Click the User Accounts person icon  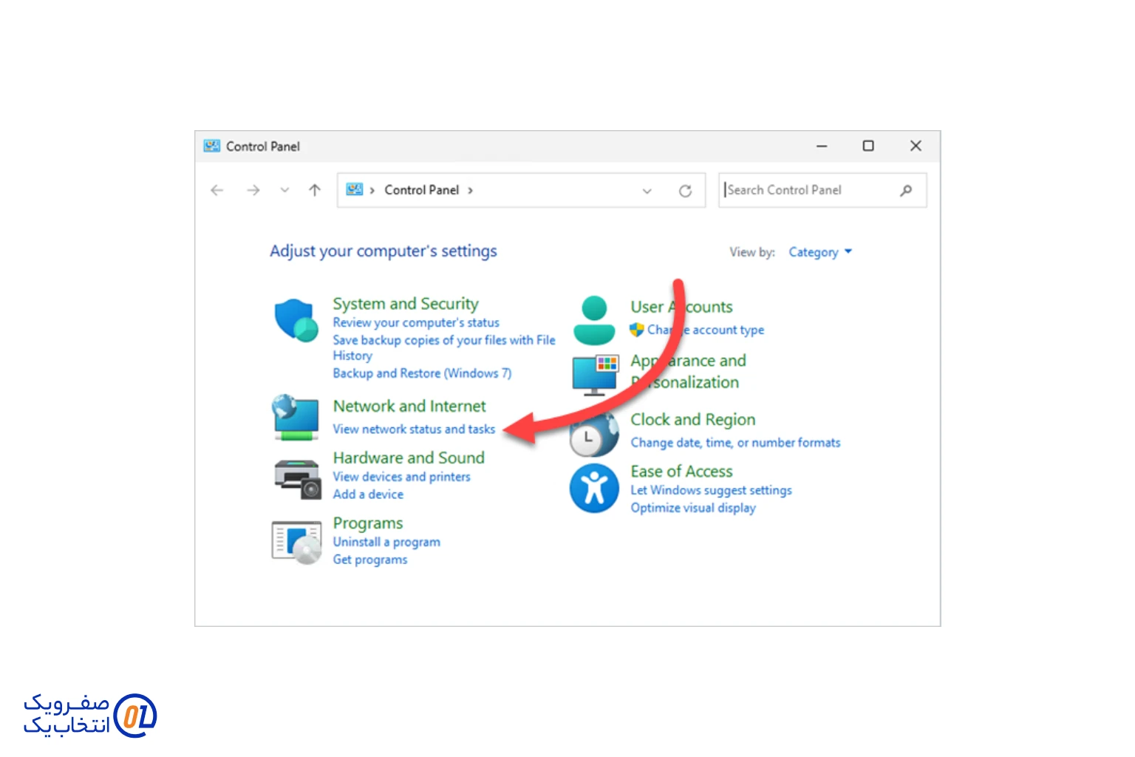pyautogui.click(x=594, y=320)
